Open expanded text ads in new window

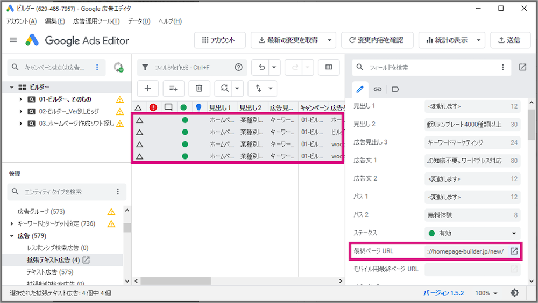pyautogui.click(x=86, y=260)
